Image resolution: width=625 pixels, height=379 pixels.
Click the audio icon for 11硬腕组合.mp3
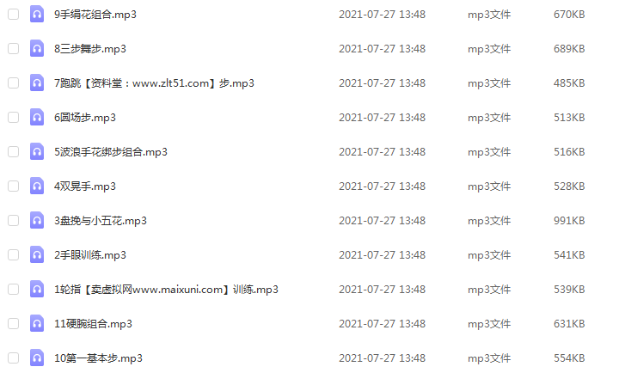[x=37, y=324]
